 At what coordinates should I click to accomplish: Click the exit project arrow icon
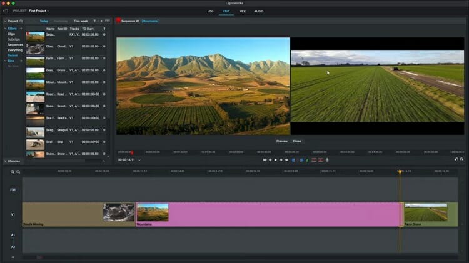tap(5, 11)
